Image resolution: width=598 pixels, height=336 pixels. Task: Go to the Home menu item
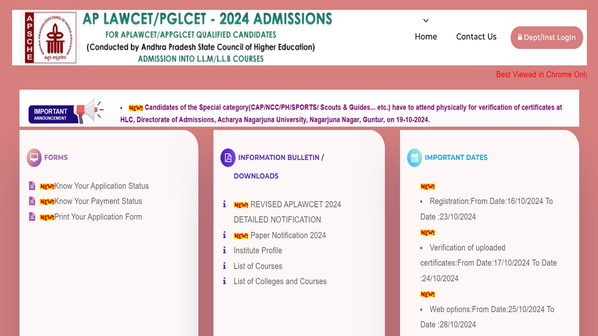click(426, 37)
